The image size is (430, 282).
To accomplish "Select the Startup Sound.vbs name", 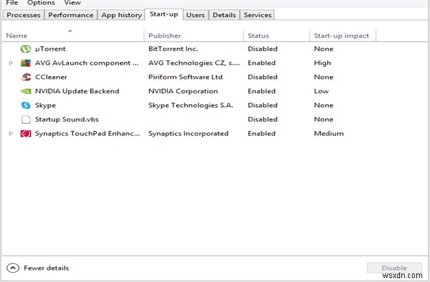I will 67,120.
